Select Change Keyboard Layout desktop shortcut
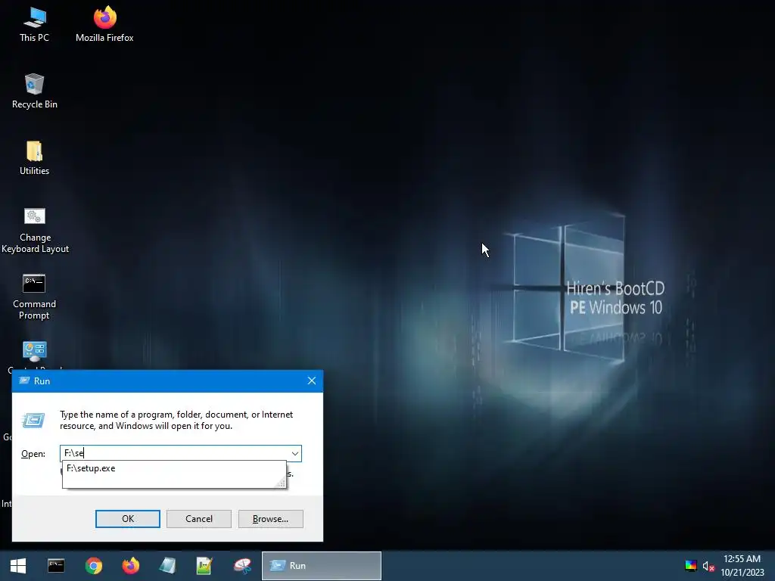The width and height of the screenshot is (775, 581). pos(35,230)
